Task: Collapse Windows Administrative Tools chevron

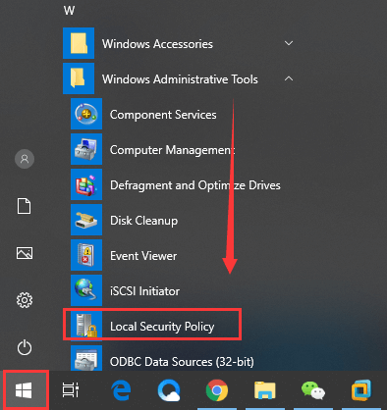Action: (x=289, y=78)
